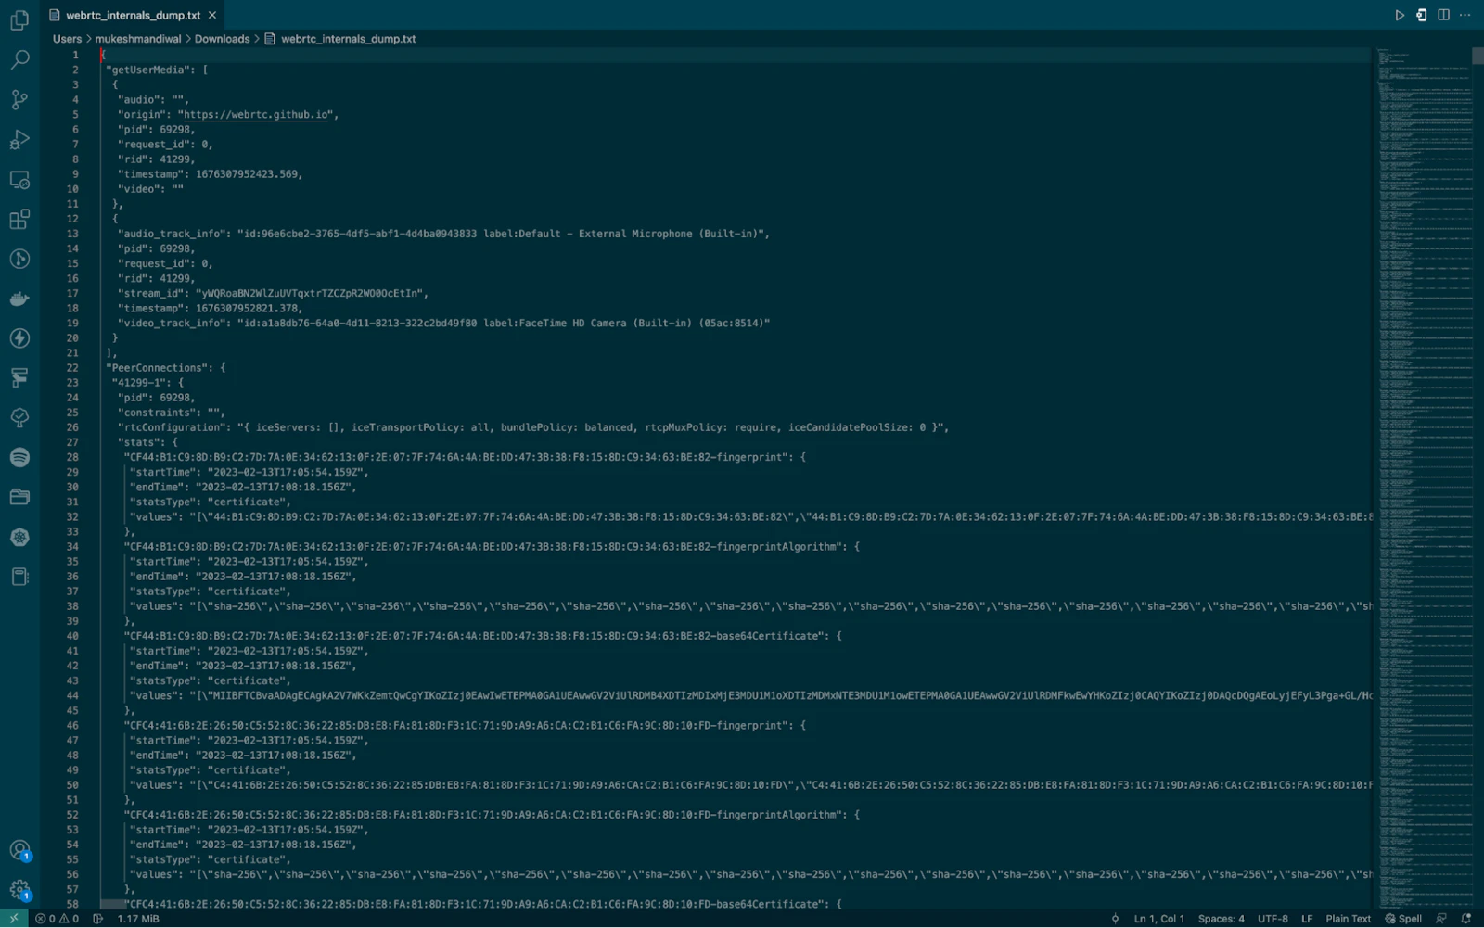Viewport: 1484px width, 928px height.
Task: Click the "stream_id" key on line 17
Action: [x=150, y=293]
